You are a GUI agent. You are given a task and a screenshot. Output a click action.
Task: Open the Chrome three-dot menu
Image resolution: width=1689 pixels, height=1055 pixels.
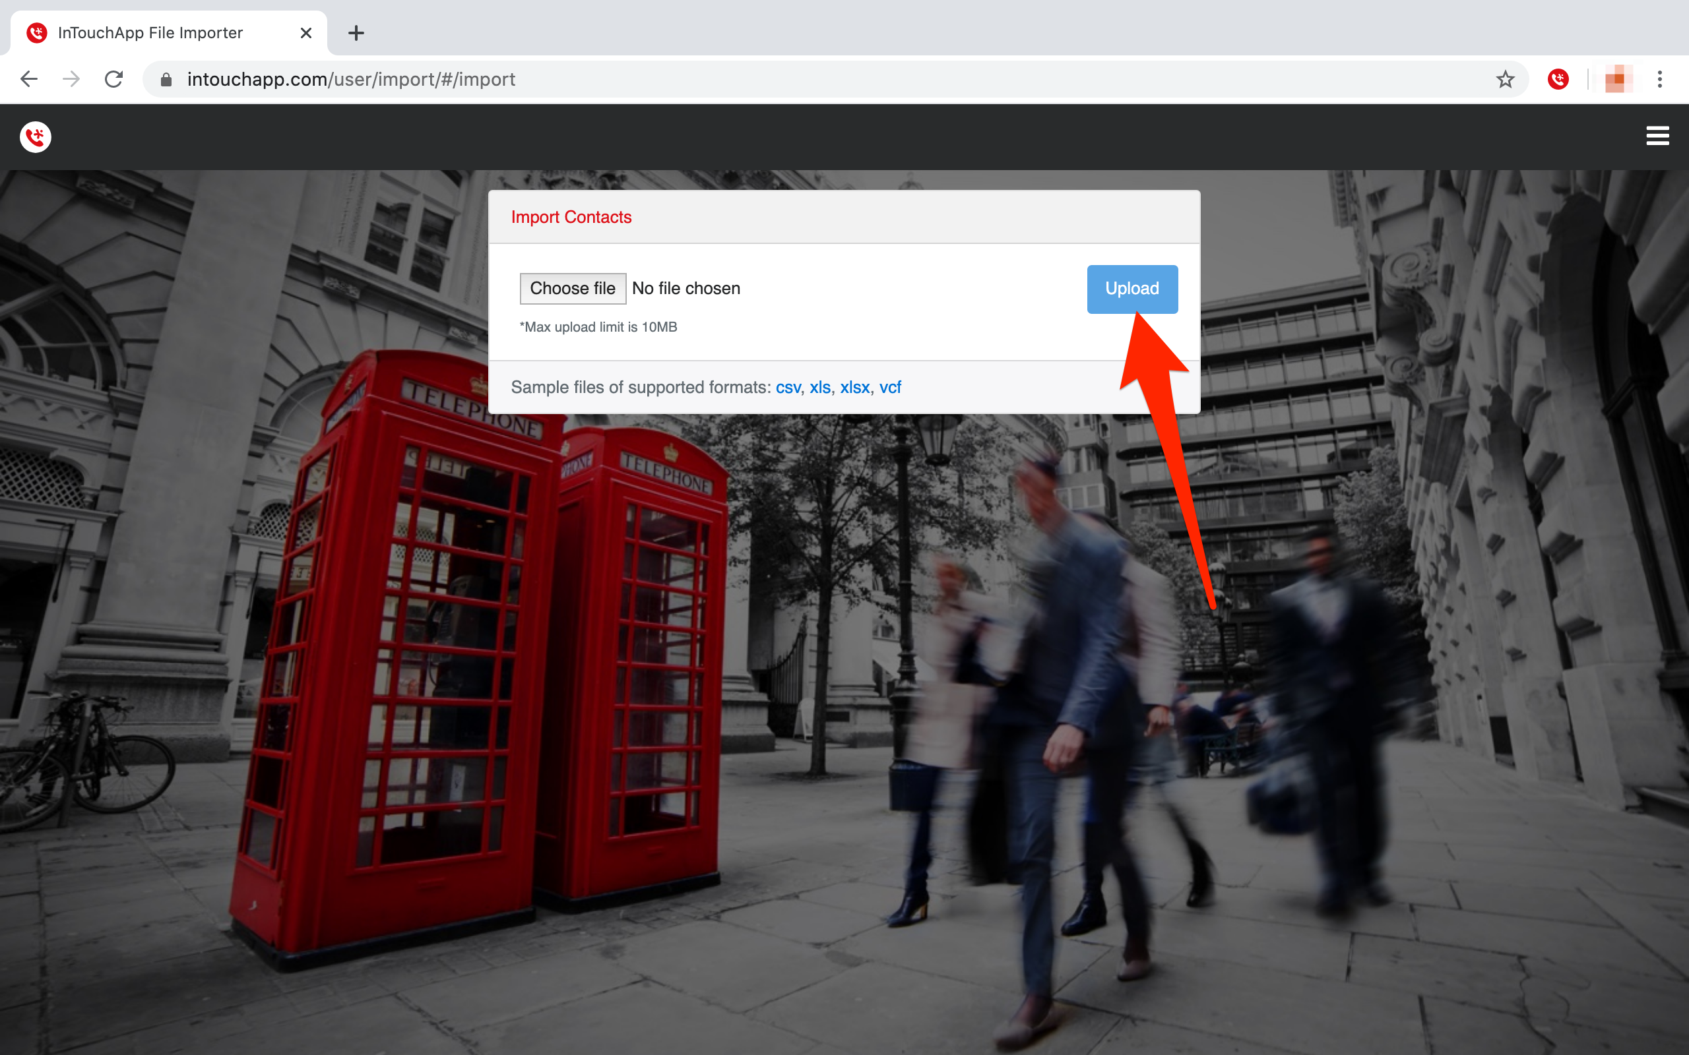[x=1660, y=80]
